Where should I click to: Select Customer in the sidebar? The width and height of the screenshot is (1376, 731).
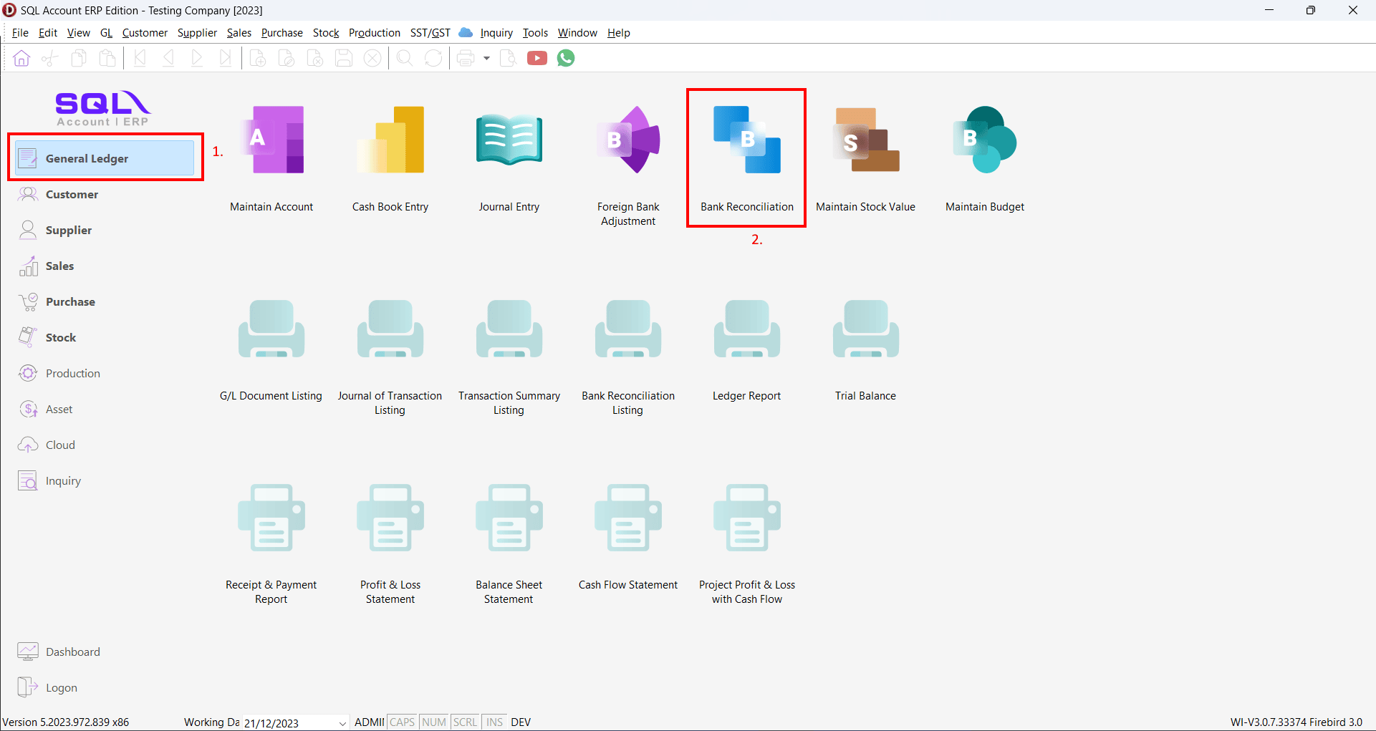(72, 194)
